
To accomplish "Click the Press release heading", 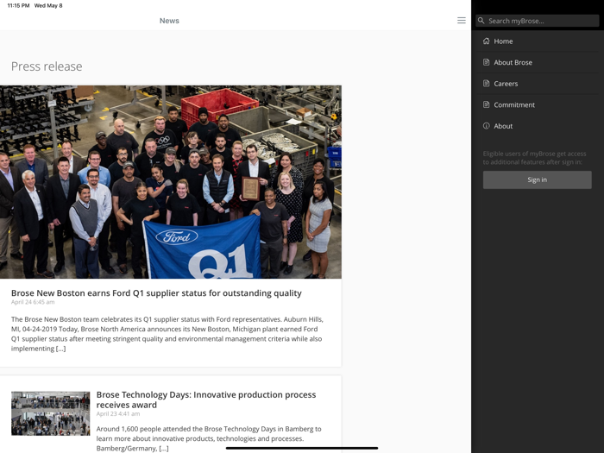I will [x=47, y=66].
